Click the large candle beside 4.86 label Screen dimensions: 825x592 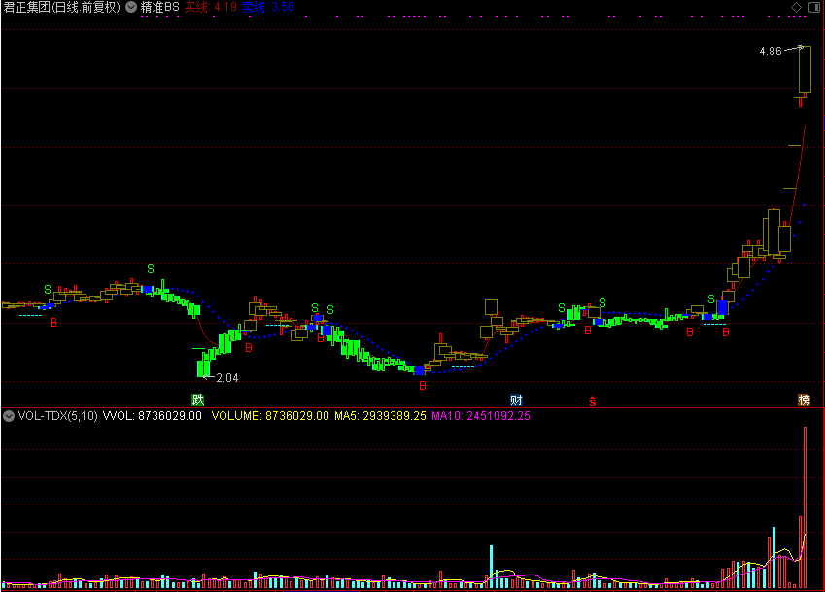click(x=805, y=69)
